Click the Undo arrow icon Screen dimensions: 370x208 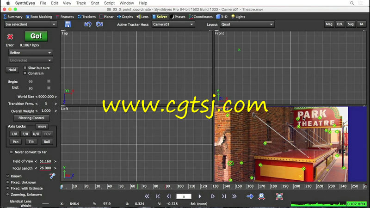88,24
